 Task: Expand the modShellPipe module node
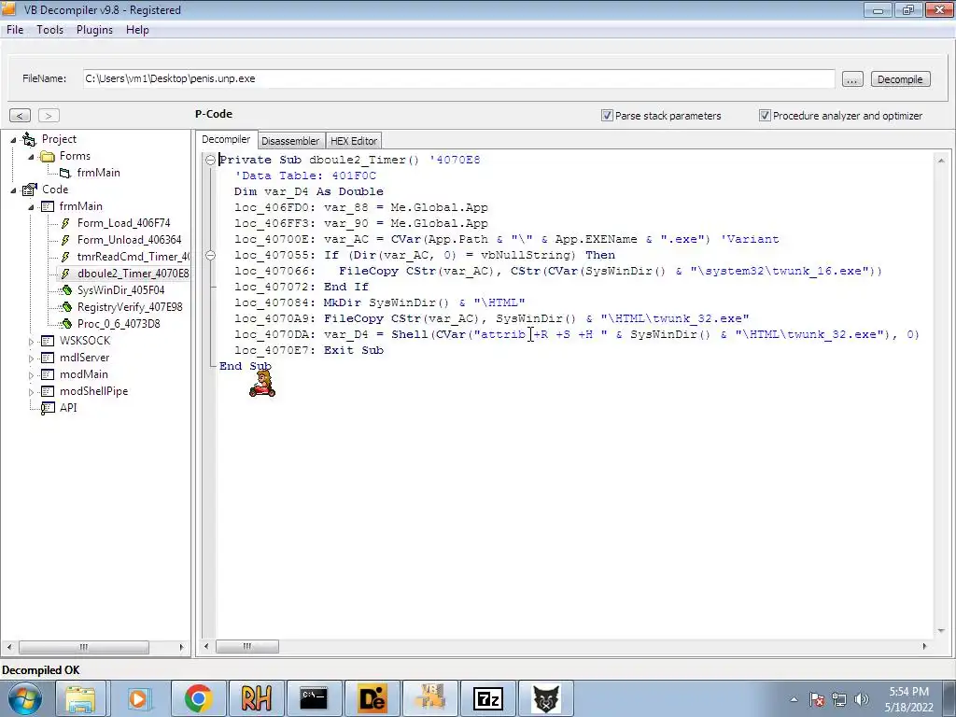pyautogui.click(x=31, y=392)
